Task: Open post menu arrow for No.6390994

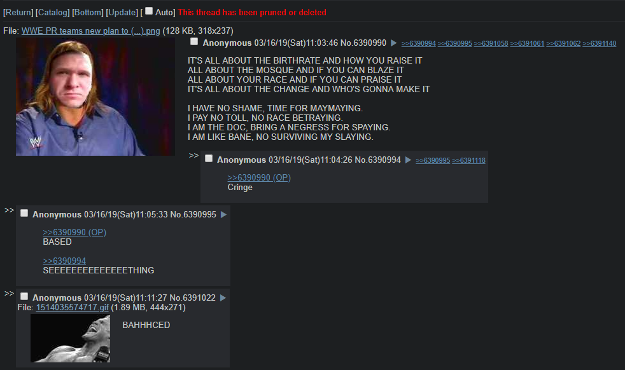Action: pos(408,160)
